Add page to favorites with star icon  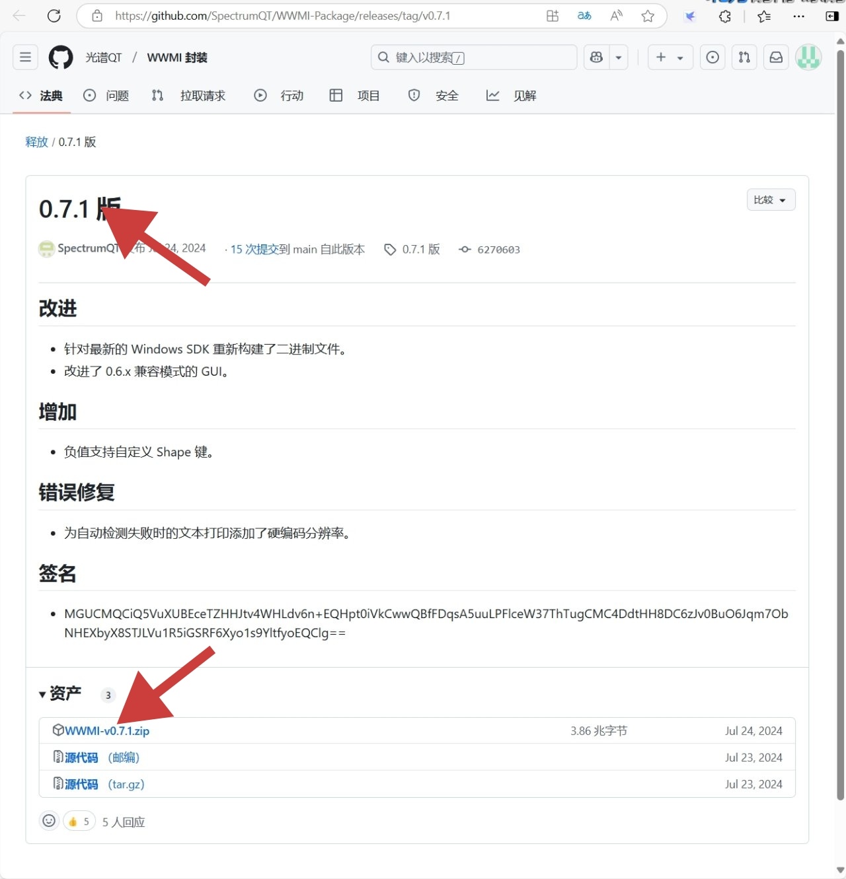pos(648,16)
